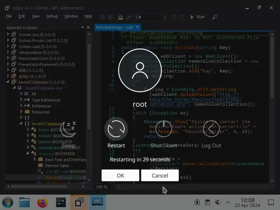Open the search magnifier in toolbar
Screen dimensions: 280x210
click(x=215, y=17)
